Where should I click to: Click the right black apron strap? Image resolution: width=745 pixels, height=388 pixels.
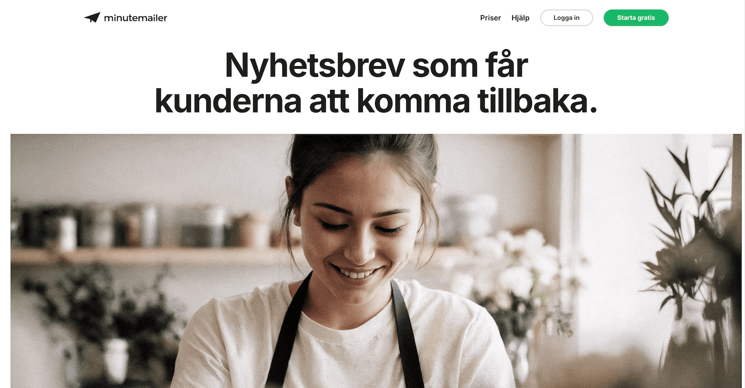tap(406, 333)
